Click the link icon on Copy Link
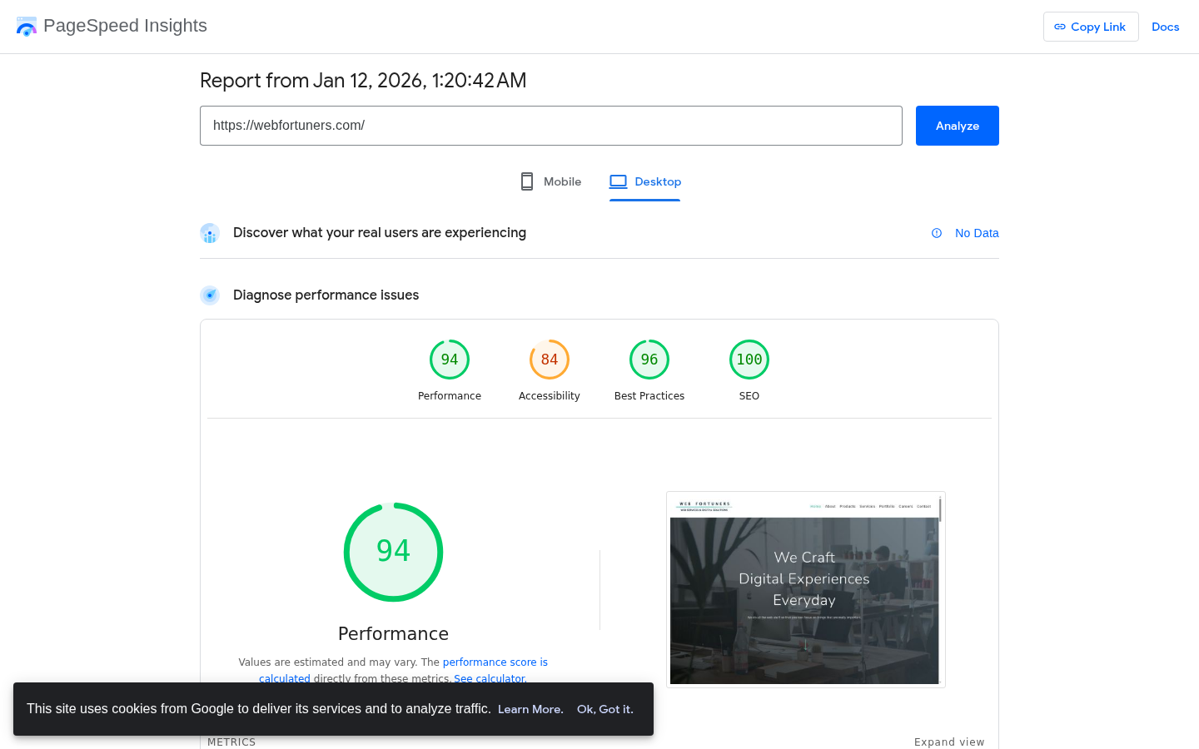This screenshot has width=1199, height=749. 1061,27
